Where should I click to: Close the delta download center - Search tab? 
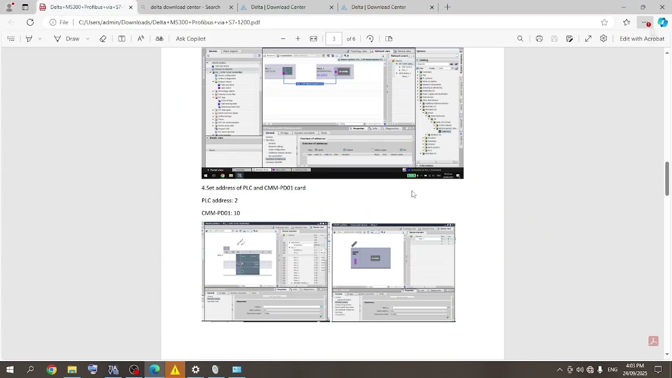230,7
